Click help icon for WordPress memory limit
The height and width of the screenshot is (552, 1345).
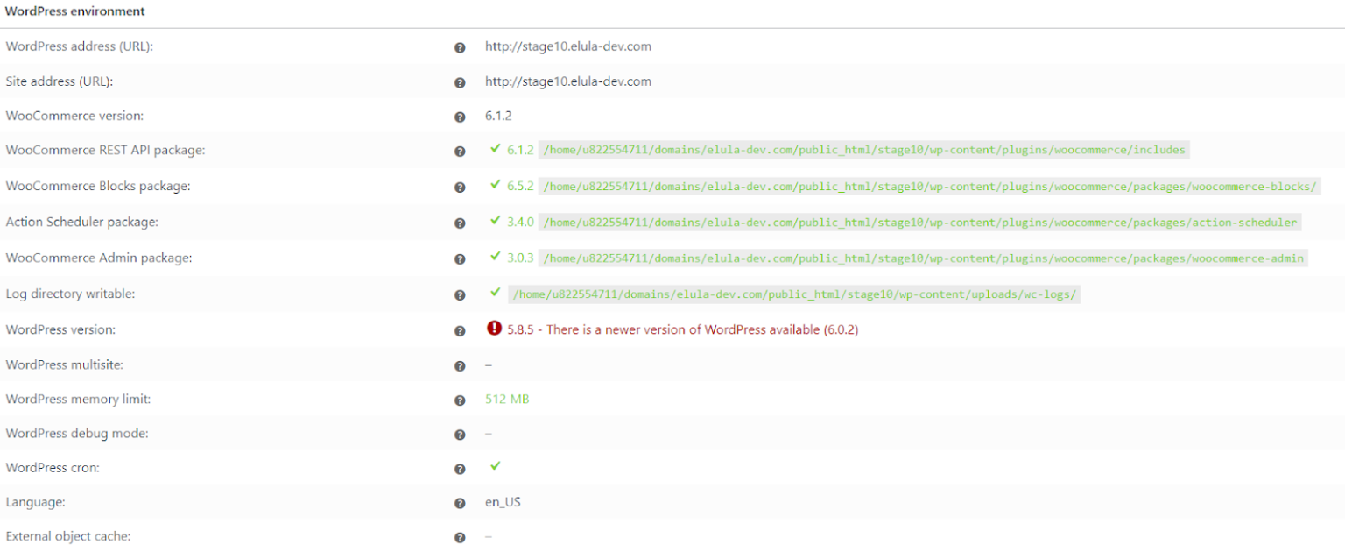(460, 400)
